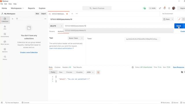The height and width of the screenshot is (104, 185).
Task: Open the settings gear icon in header
Action: coord(164,8)
